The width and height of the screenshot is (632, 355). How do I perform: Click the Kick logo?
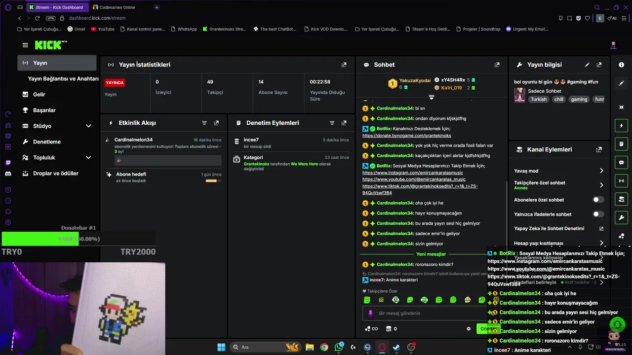(x=50, y=45)
